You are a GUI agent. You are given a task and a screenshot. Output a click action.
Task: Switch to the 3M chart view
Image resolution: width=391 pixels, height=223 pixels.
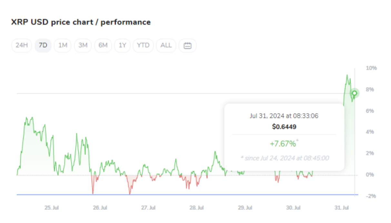point(83,45)
